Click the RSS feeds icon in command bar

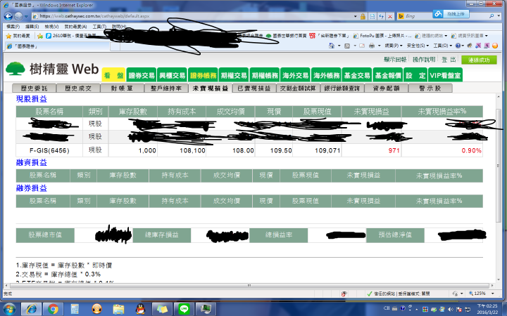tap(347, 46)
